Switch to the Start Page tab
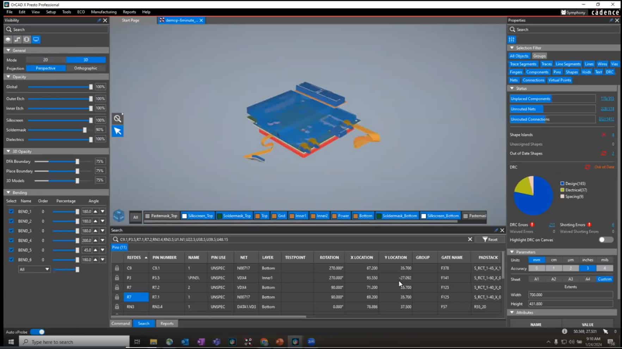This screenshot has height=349, width=622. click(x=130, y=20)
